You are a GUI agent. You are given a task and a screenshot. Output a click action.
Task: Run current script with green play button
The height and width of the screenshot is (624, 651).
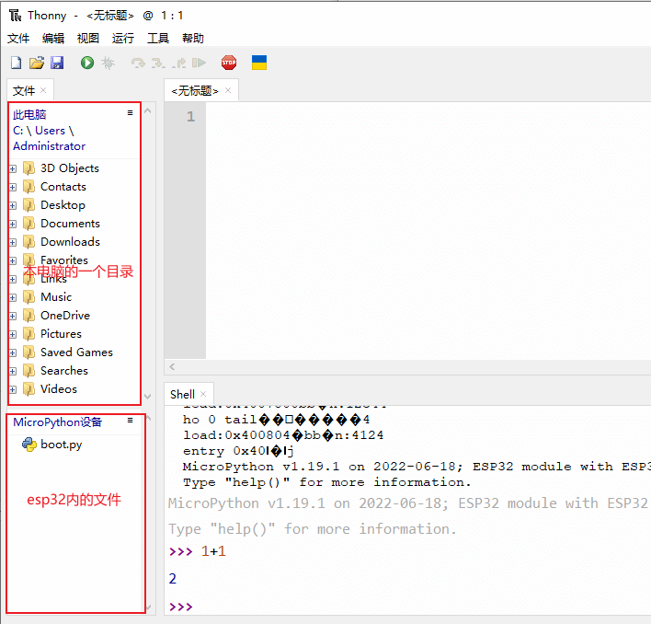[87, 63]
